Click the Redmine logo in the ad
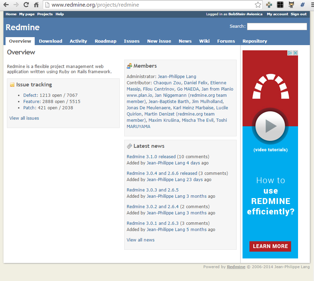314x281 pixels. click(271, 86)
